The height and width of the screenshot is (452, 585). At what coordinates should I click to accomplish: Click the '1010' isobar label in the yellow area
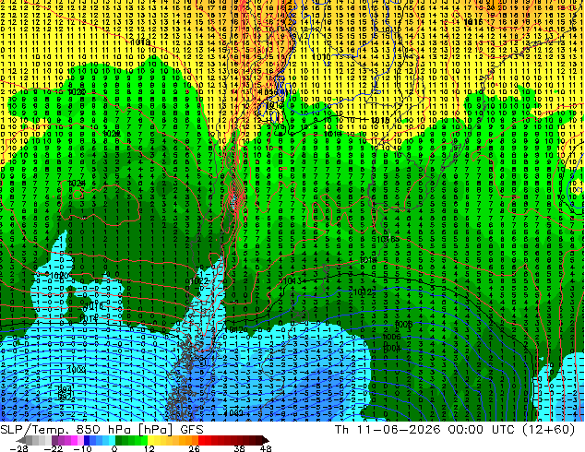(321, 57)
